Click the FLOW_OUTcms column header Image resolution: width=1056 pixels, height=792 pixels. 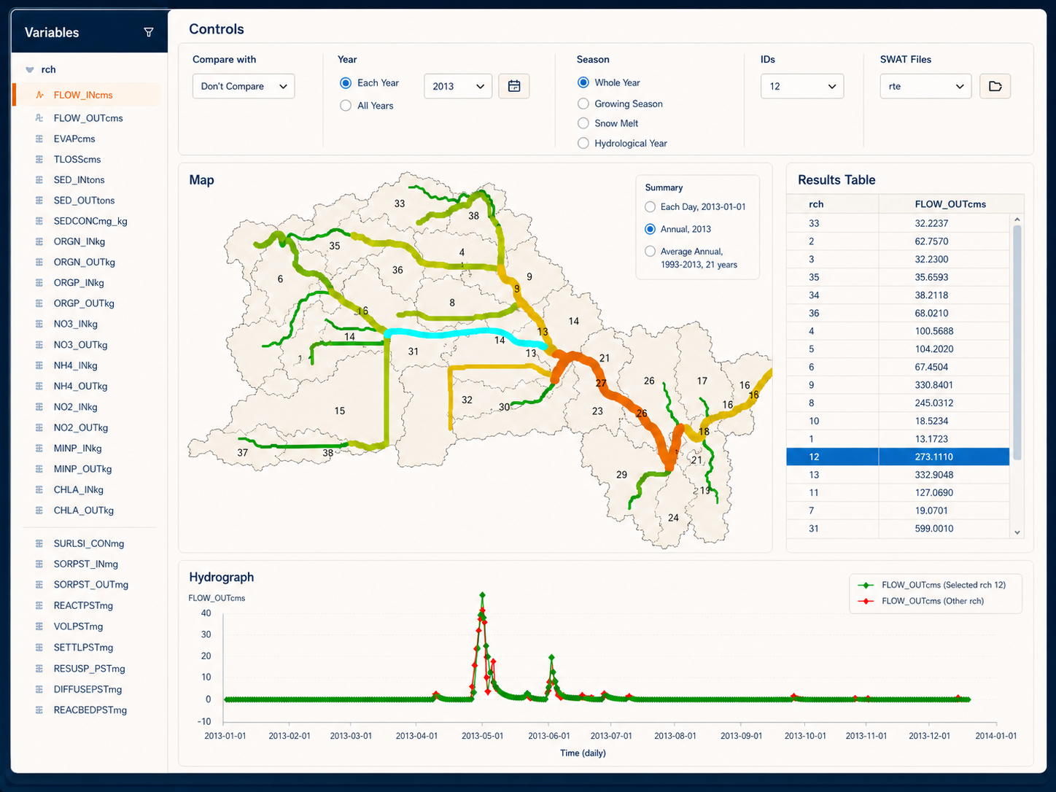coord(950,204)
